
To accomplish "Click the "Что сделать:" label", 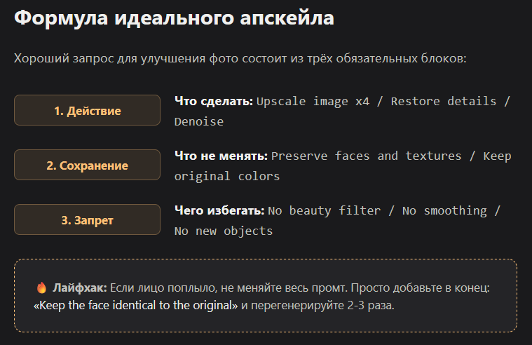I will pos(214,101).
